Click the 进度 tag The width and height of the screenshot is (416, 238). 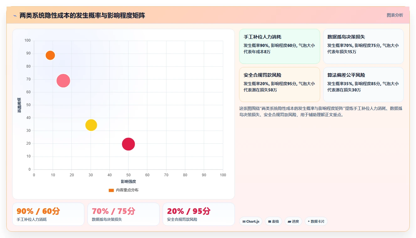point(293,221)
